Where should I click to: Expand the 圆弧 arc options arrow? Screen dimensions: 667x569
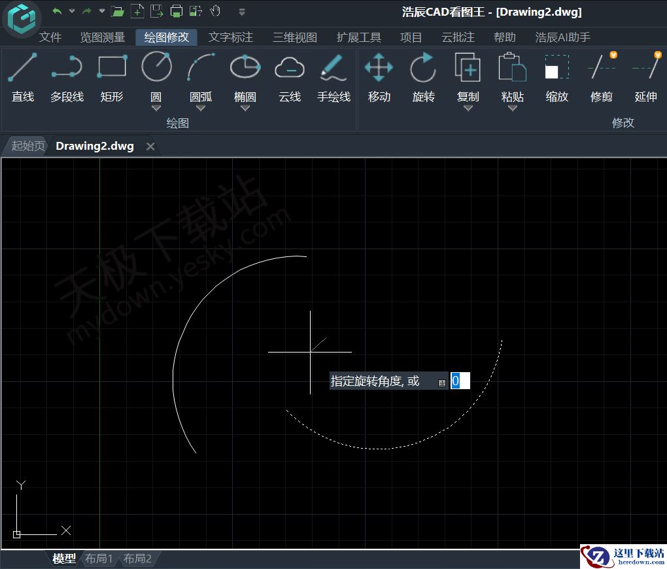(200, 108)
